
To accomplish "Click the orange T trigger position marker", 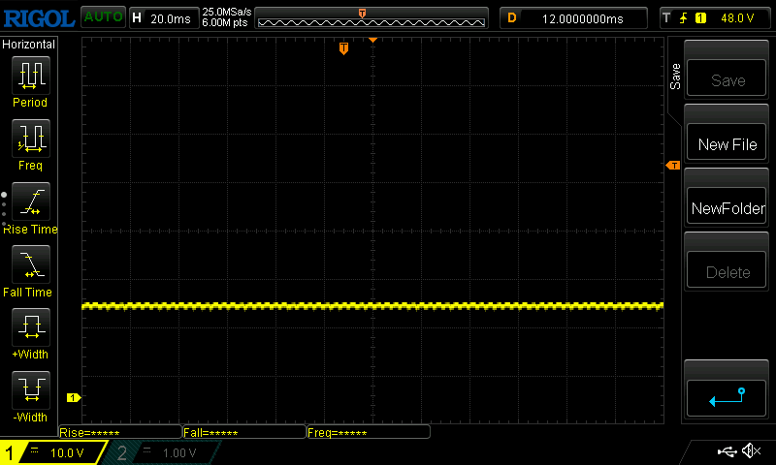I will 343,47.
